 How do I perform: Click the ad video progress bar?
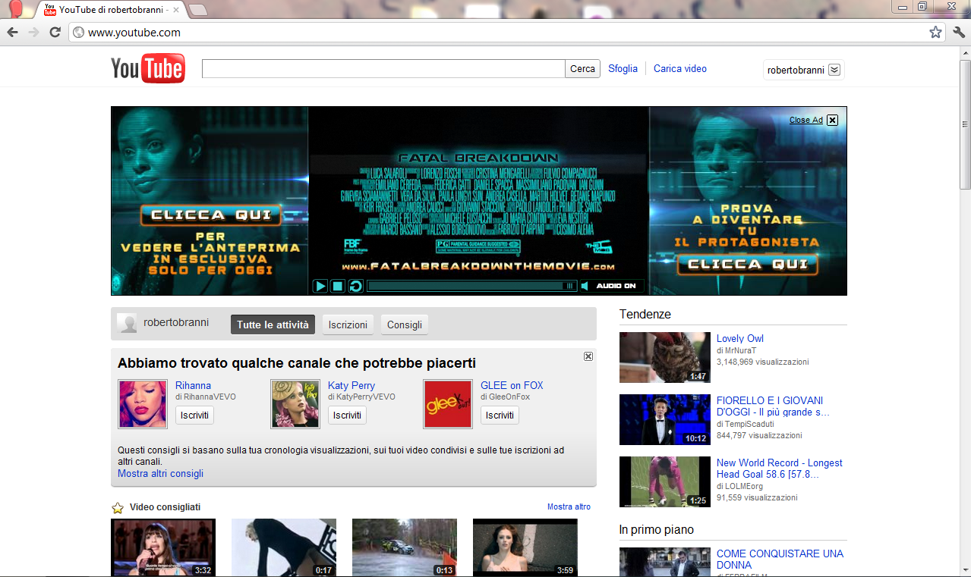471,286
